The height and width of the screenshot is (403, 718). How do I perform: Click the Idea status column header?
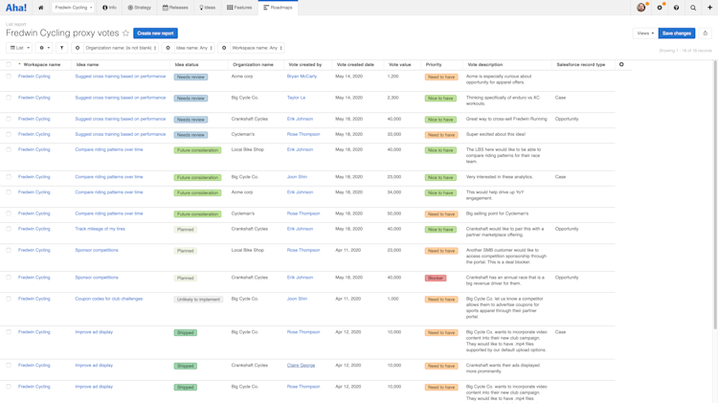(187, 64)
